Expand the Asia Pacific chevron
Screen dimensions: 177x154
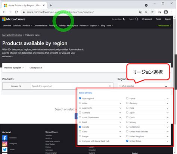(120, 108)
